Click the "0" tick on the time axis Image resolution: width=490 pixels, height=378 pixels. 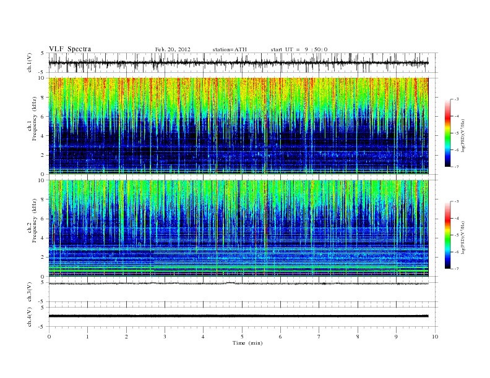49,337
